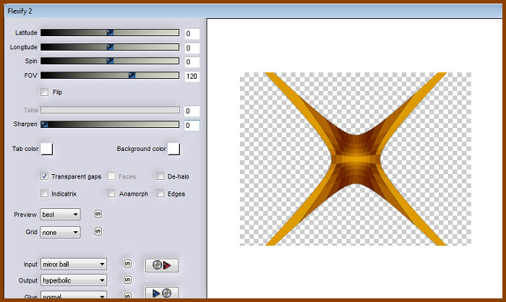Enable the Indicatrix checkbox
The height and width of the screenshot is (302, 506).
coord(45,194)
